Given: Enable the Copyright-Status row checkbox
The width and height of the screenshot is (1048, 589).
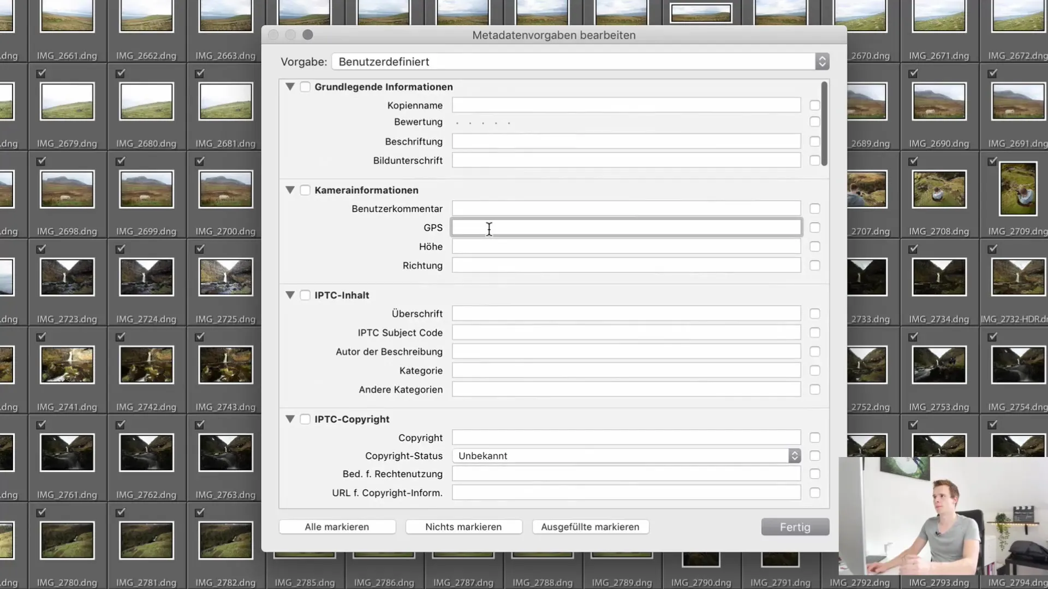Looking at the screenshot, I should [815, 456].
